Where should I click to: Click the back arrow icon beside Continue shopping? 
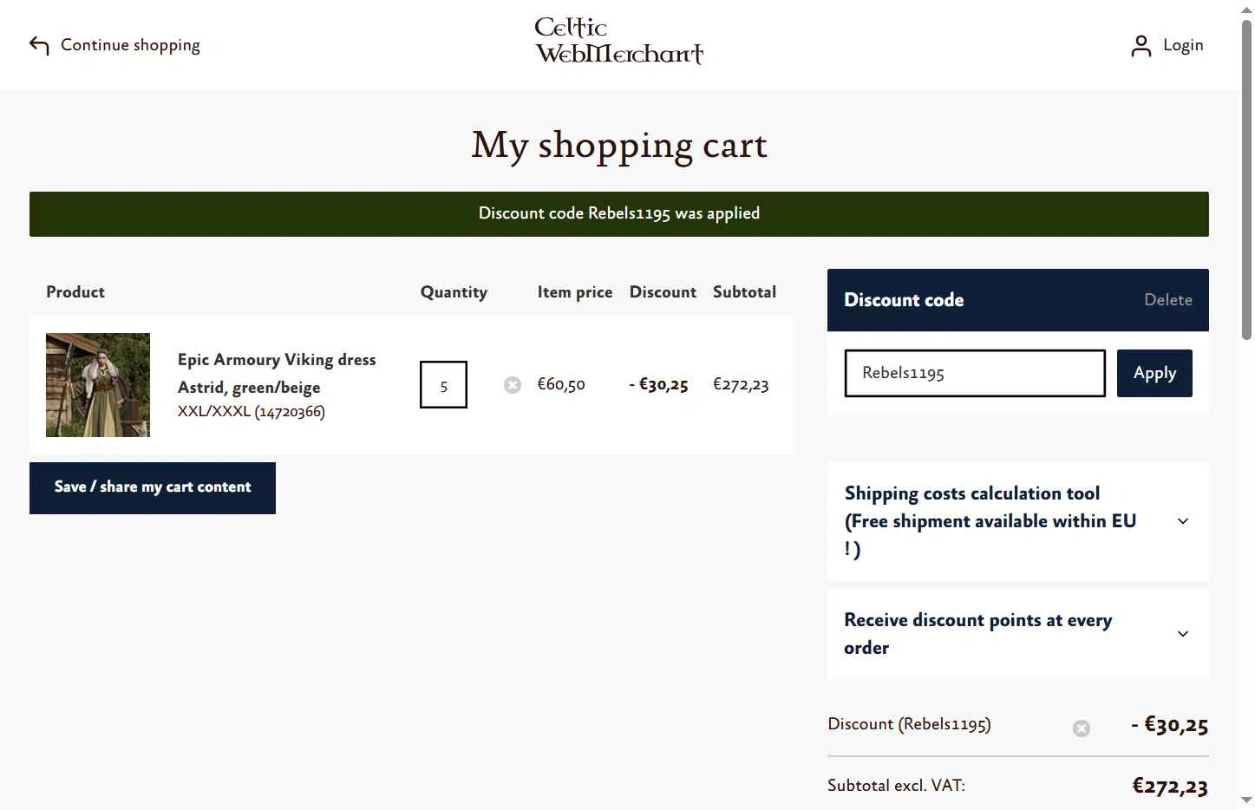coord(39,45)
